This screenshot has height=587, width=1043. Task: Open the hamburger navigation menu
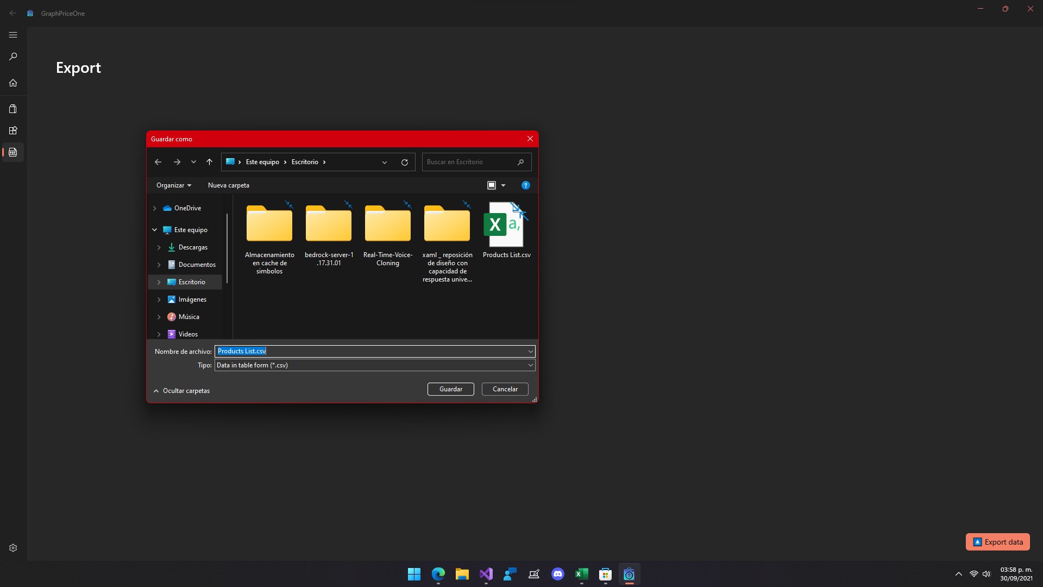13,35
